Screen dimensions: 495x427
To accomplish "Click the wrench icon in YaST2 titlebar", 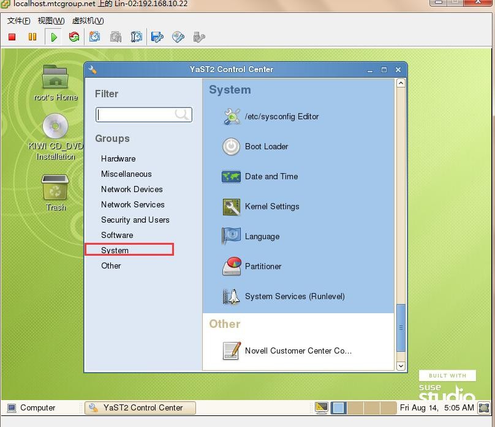I will pyautogui.click(x=93, y=69).
